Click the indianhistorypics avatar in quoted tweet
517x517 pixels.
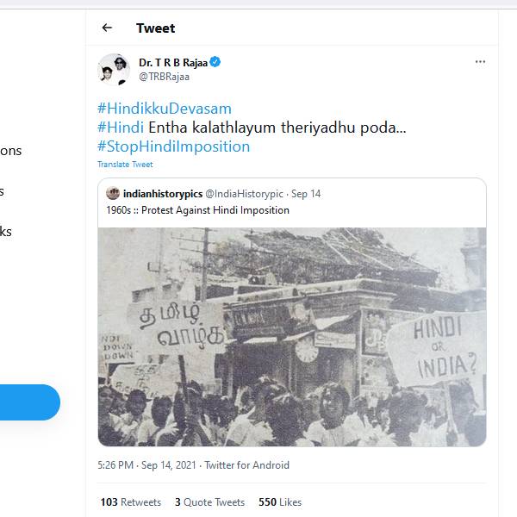[113, 194]
